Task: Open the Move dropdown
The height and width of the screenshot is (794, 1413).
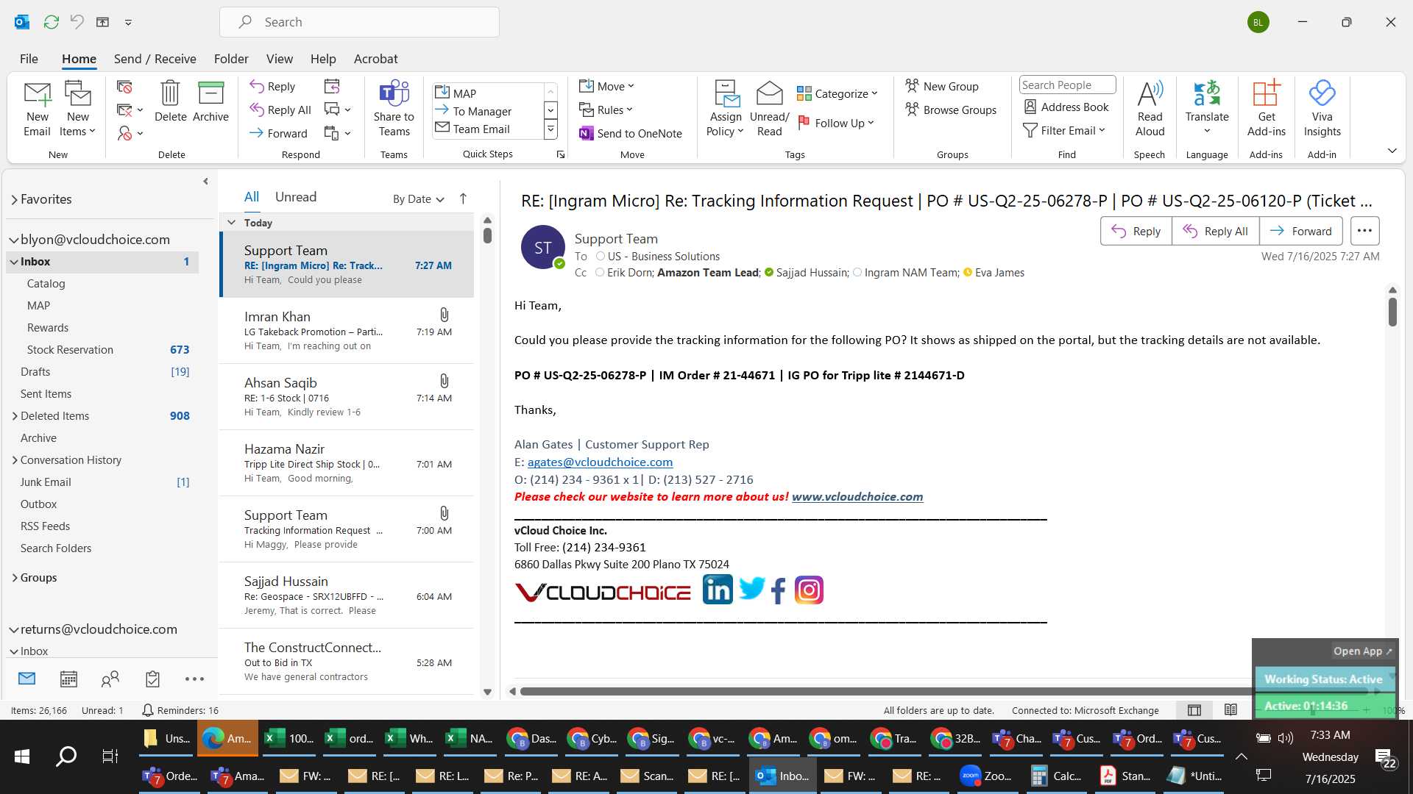Action: (x=606, y=86)
